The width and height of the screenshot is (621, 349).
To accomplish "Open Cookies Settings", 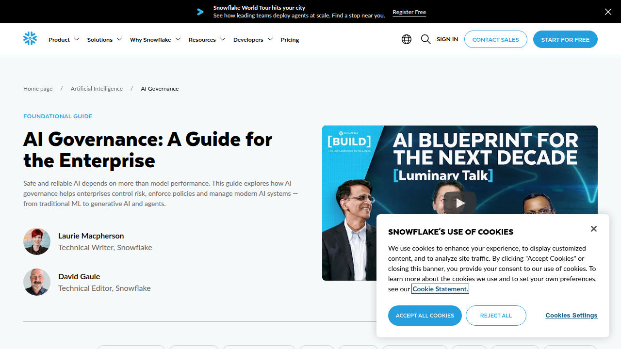I will 572,316.
